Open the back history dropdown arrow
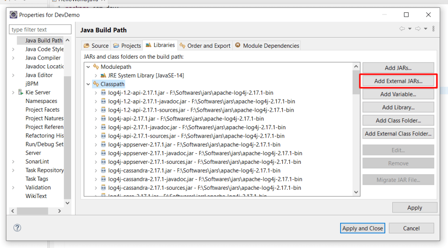This screenshot has height=248, width=448. 410,29
